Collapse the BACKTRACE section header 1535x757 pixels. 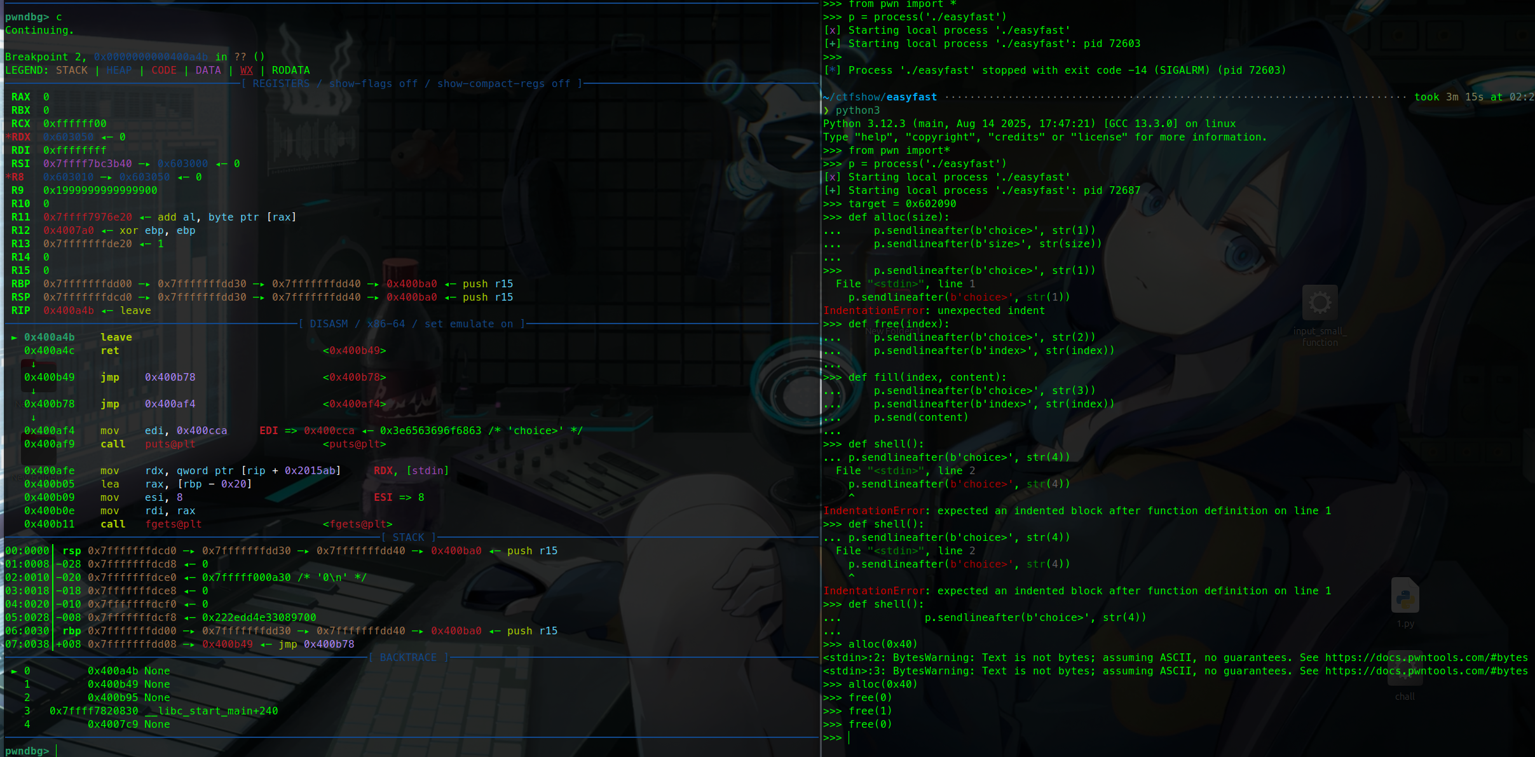point(408,658)
